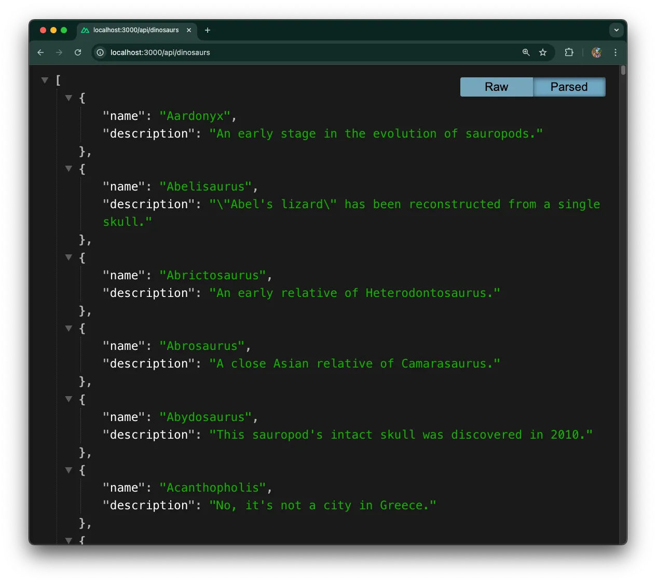This screenshot has height=583, width=656.
Task: Click the page zoom magnifier icon
Action: (526, 52)
